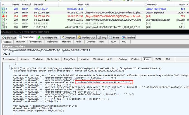The image size is (189, 115).
Task: Click the Inspectors magnifier icon
Action: (20, 37)
